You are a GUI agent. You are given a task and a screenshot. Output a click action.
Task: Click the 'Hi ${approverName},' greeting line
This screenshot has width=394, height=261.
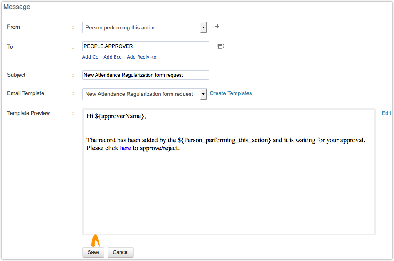tap(116, 117)
